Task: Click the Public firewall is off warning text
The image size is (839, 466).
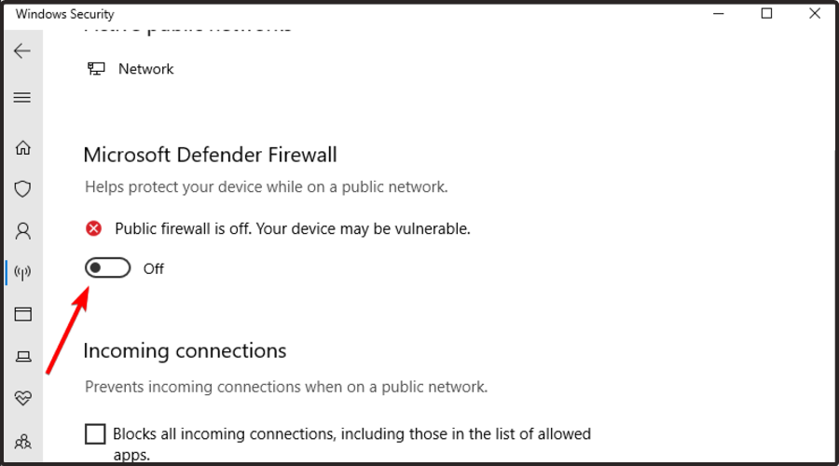Action: (293, 228)
